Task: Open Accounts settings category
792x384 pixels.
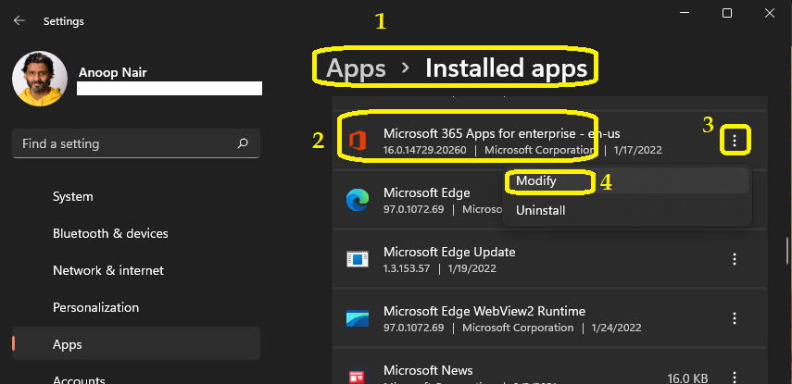Action: pyautogui.click(x=79, y=379)
